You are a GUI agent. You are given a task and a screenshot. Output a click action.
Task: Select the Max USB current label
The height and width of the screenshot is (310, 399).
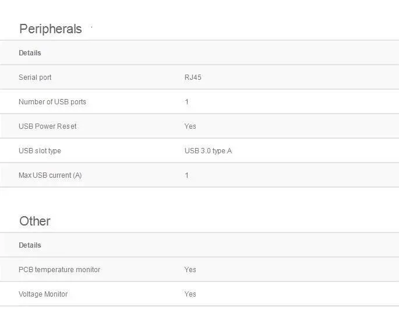coord(44,175)
